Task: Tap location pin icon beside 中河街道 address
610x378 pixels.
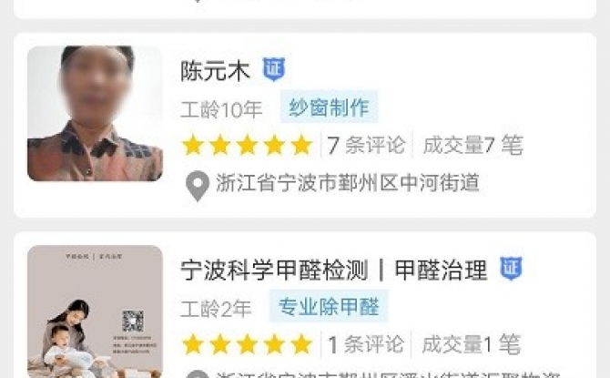Action: click(x=198, y=186)
